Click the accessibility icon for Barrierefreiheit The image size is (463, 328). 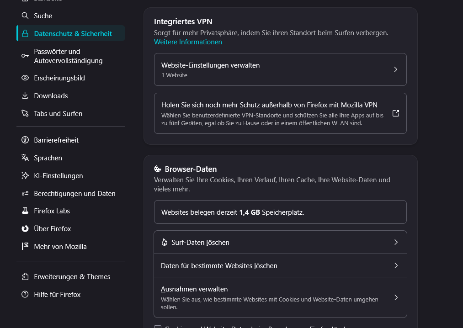[25, 140]
